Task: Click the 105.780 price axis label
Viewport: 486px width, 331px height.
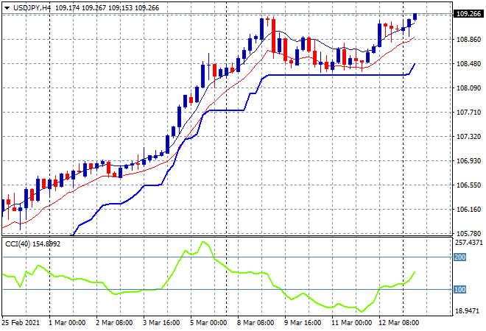Action: (x=468, y=234)
